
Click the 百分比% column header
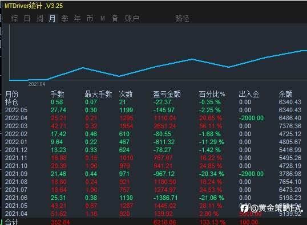pyautogui.click(x=212, y=94)
